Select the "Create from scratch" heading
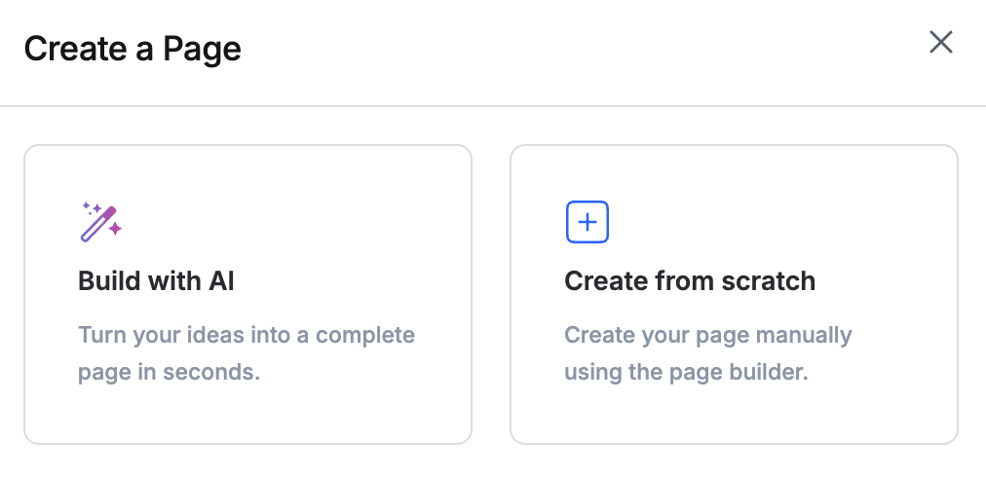 click(x=690, y=281)
